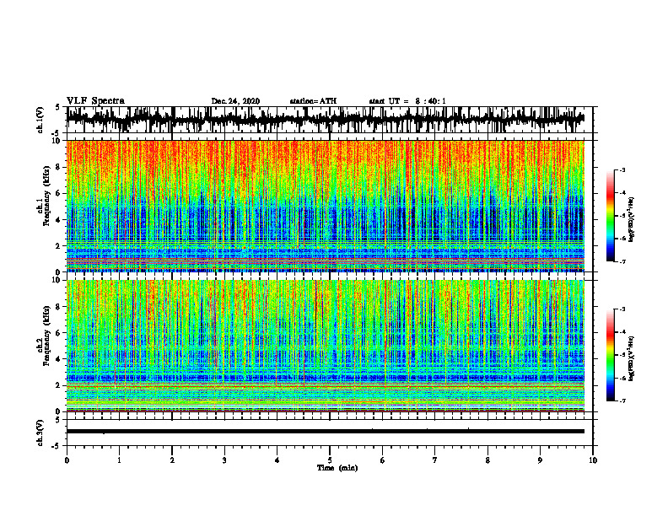
Task: Click the time-axis tick label "2"
Action: click(172, 460)
